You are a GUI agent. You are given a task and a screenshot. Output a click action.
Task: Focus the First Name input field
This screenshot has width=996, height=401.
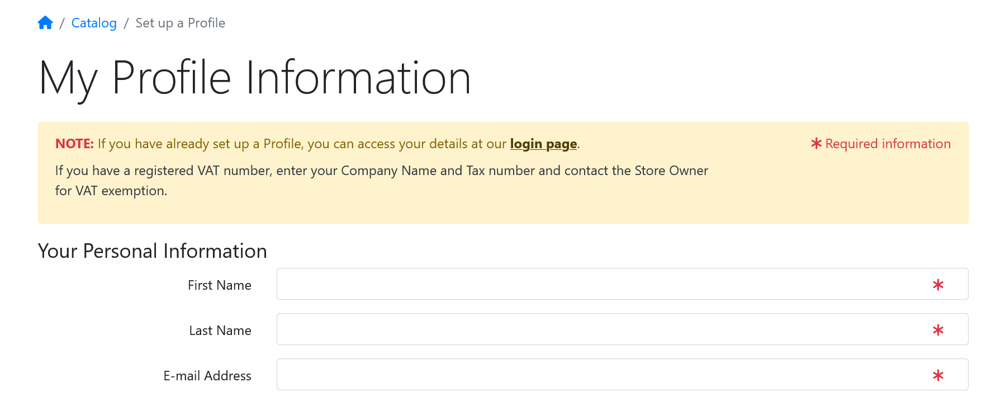click(x=622, y=284)
